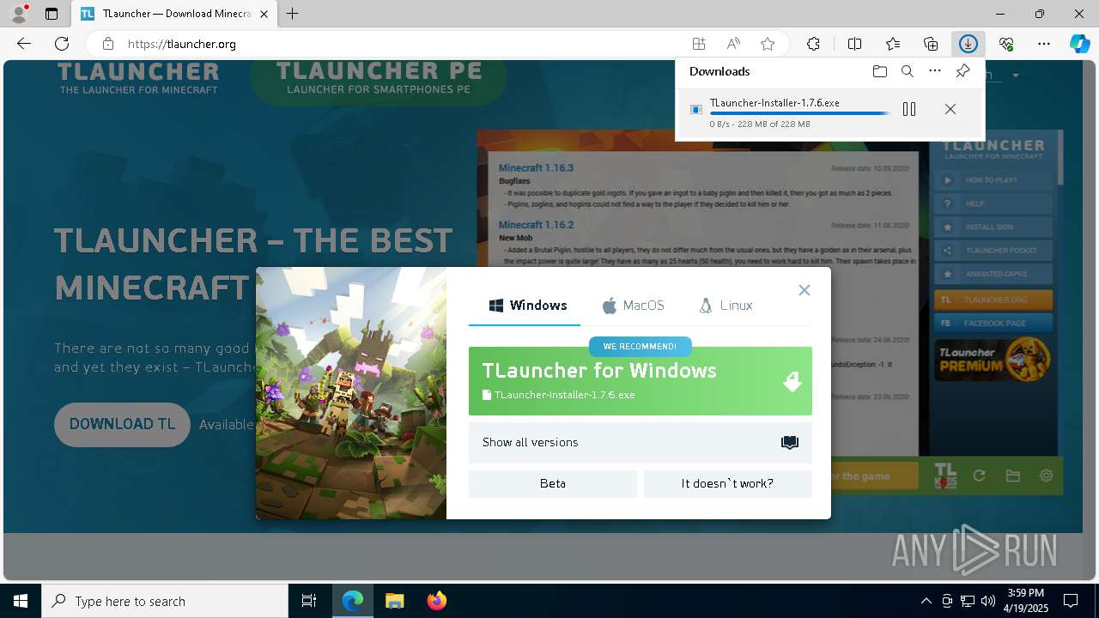Image resolution: width=1099 pixels, height=618 pixels.
Task: Close the download dialog with X
Action: [x=805, y=290]
